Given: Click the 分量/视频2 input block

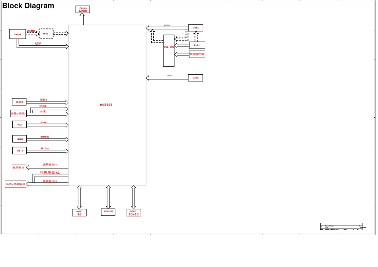Looking at the screenshot, I should coord(18,113).
